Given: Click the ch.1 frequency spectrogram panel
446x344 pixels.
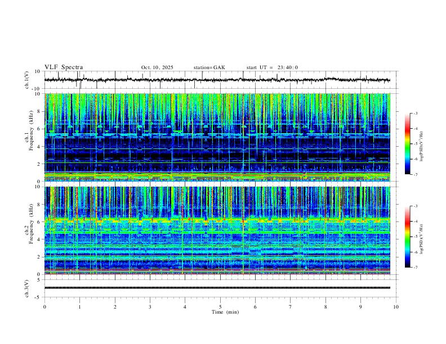Looking at the screenshot, I should tap(217, 137).
